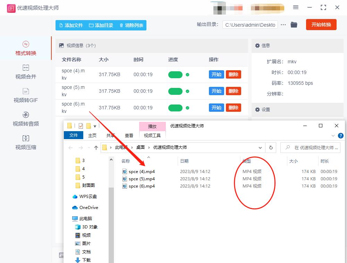Select the file spce (4).mp4
This screenshot has width=347, height=263.
coord(142,171)
